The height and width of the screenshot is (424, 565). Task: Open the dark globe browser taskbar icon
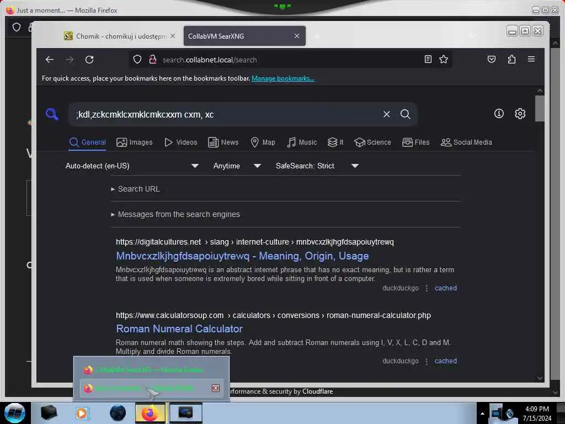pos(118,413)
